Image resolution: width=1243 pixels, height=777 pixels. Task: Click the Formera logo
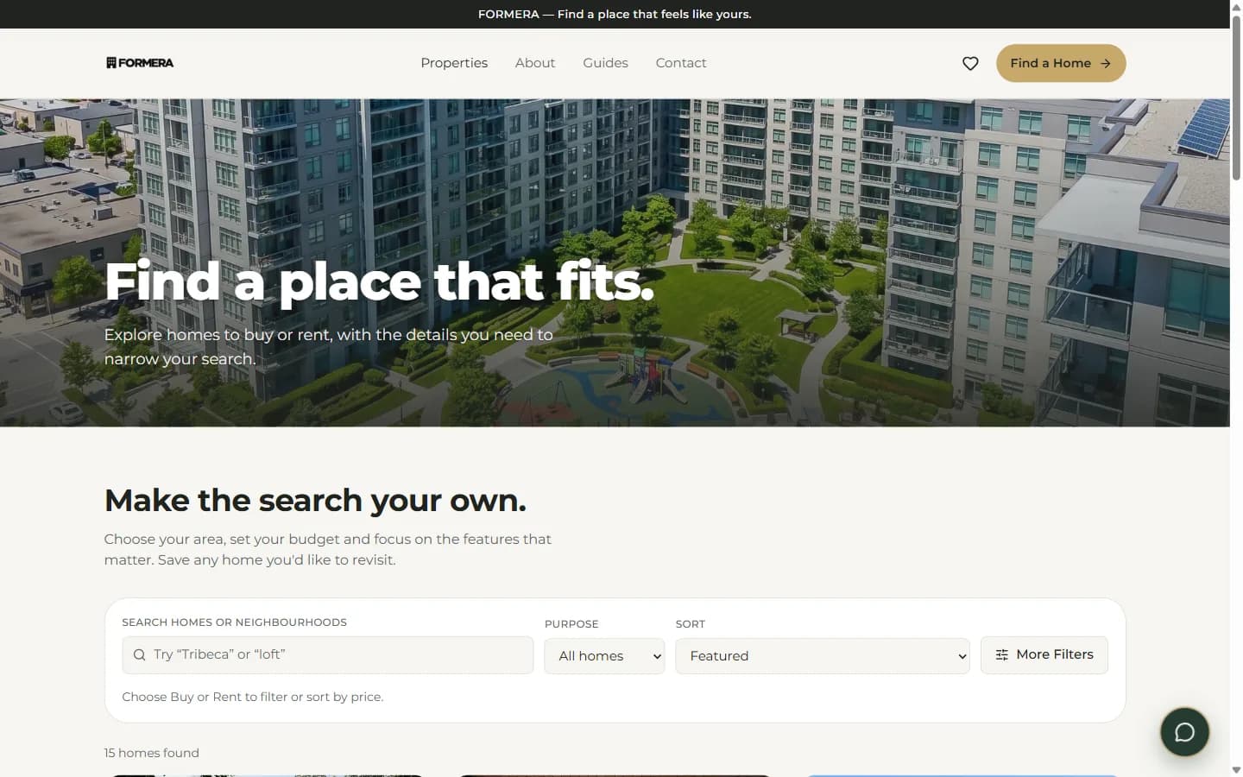click(140, 63)
